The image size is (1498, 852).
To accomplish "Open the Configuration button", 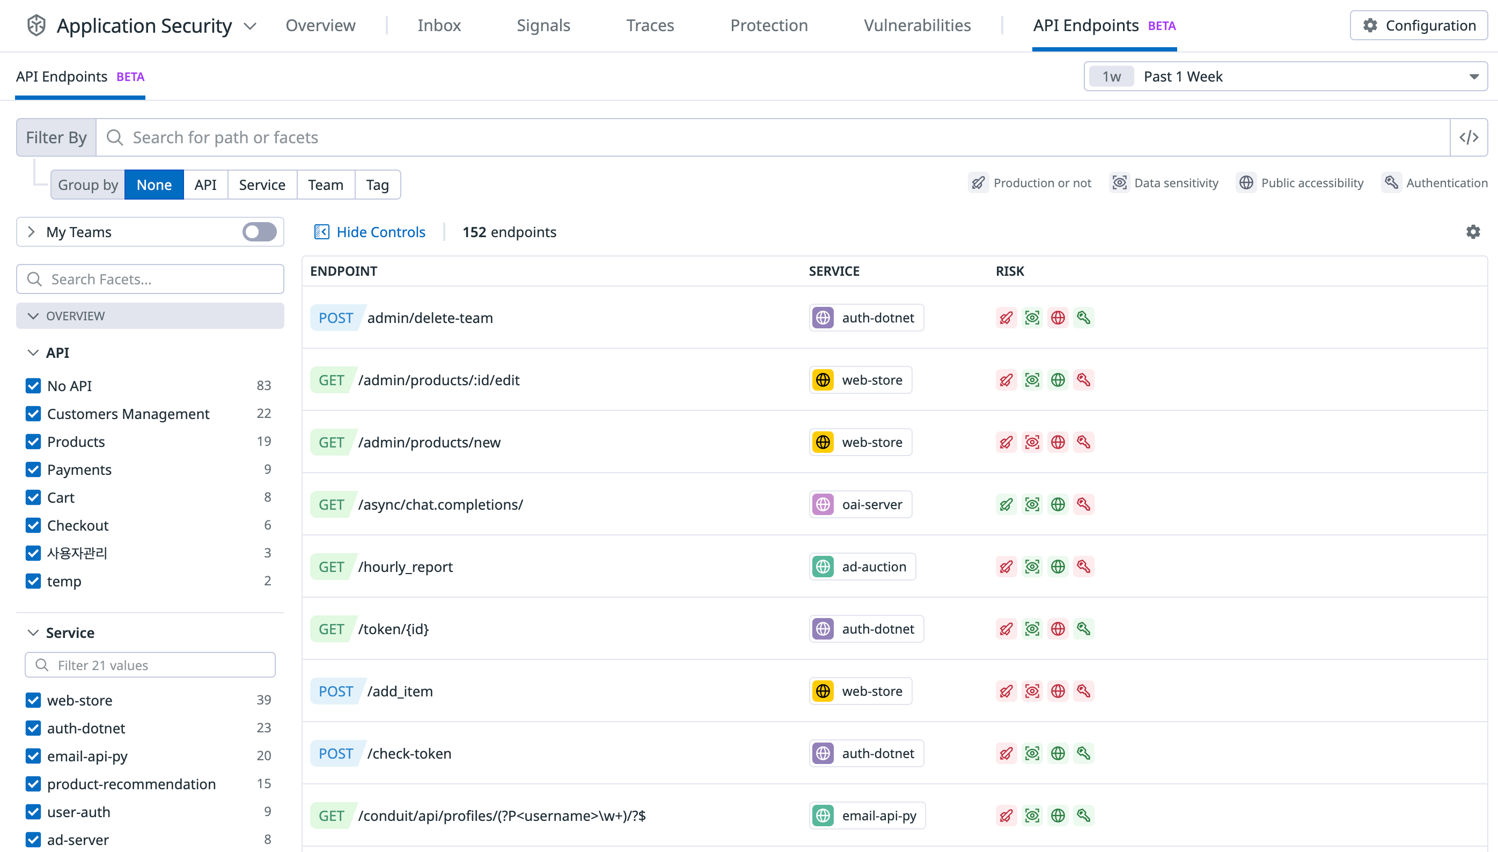I will [x=1419, y=25].
